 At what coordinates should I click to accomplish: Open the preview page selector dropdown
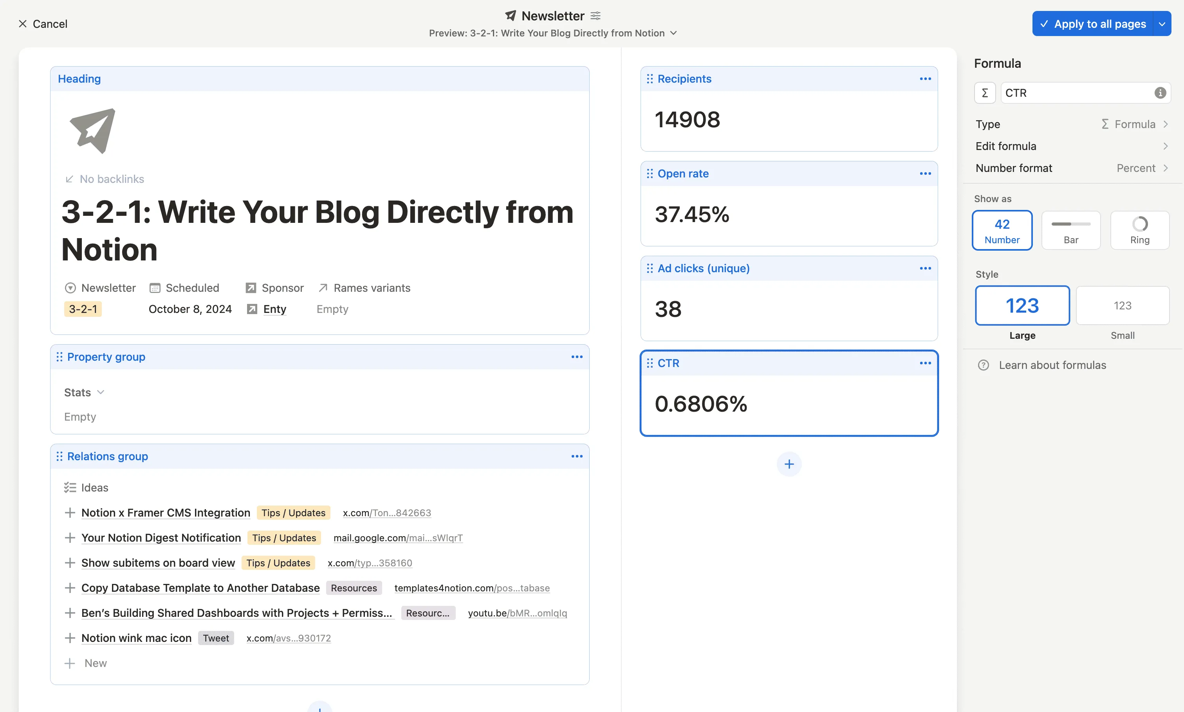(675, 32)
